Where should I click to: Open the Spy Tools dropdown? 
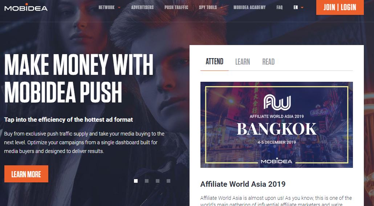[208, 7]
